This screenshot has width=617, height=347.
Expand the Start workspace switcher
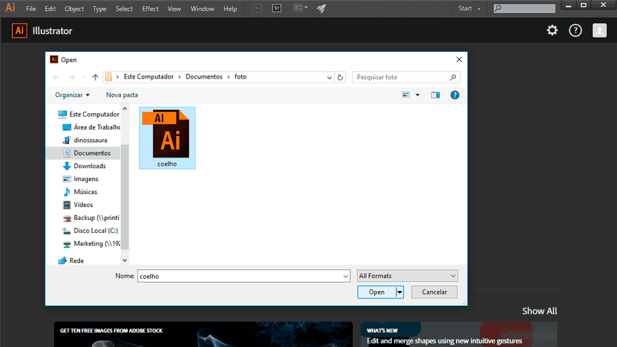pyautogui.click(x=469, y=8)
